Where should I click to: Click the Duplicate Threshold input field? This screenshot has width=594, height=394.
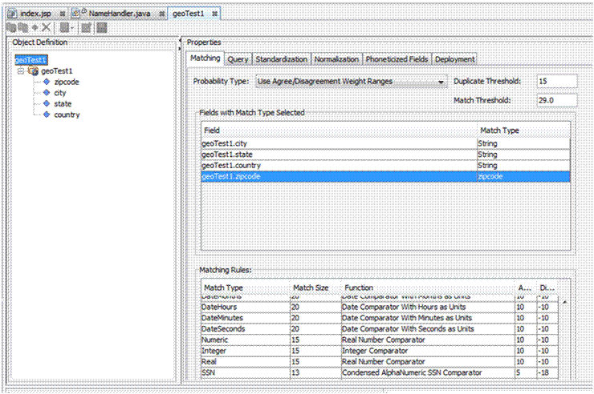(557, 81)
